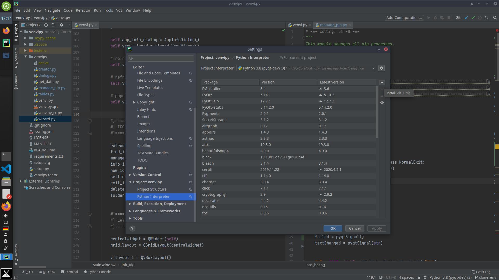Click the locate current file target icon
Screen dimensions: 499x280
46,25
